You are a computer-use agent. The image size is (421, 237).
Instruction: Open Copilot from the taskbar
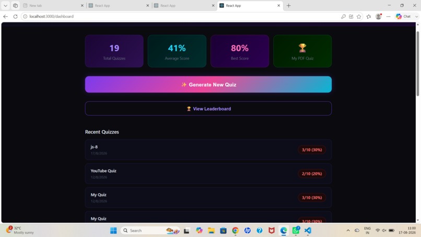[x=199, y=231]
